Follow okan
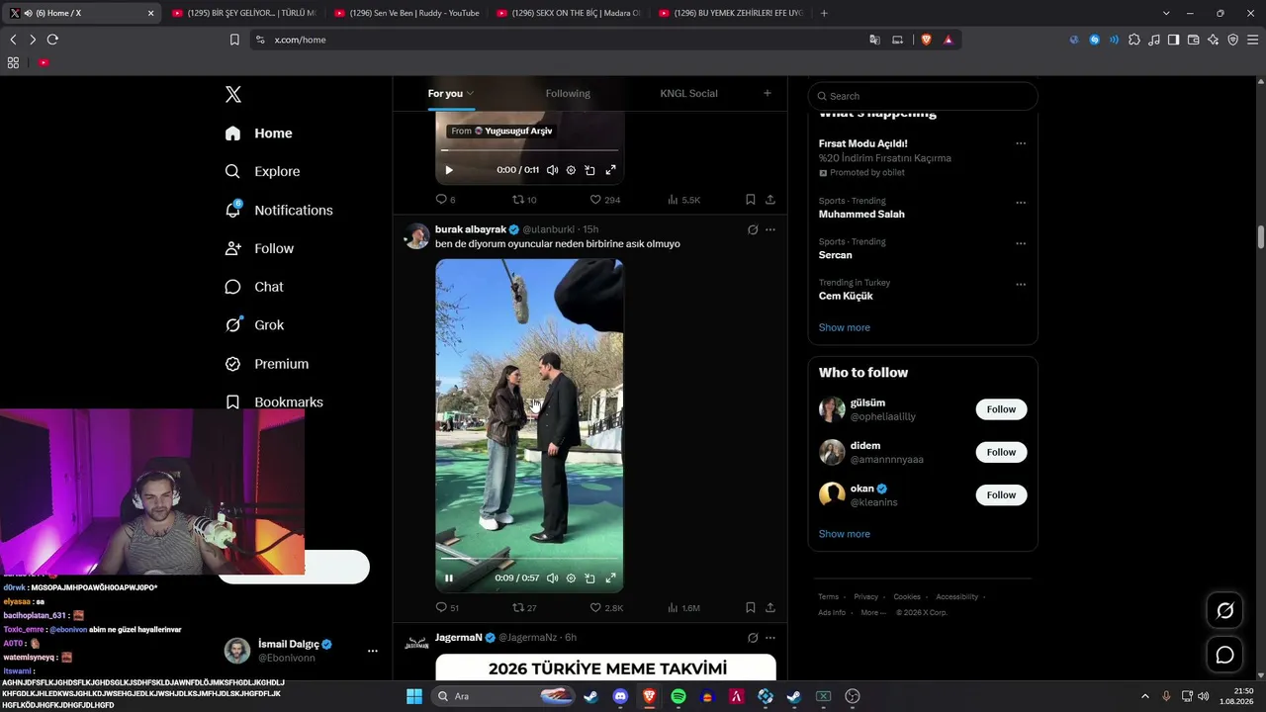This screenshot has width=1266, height=712. [1001, 494]
